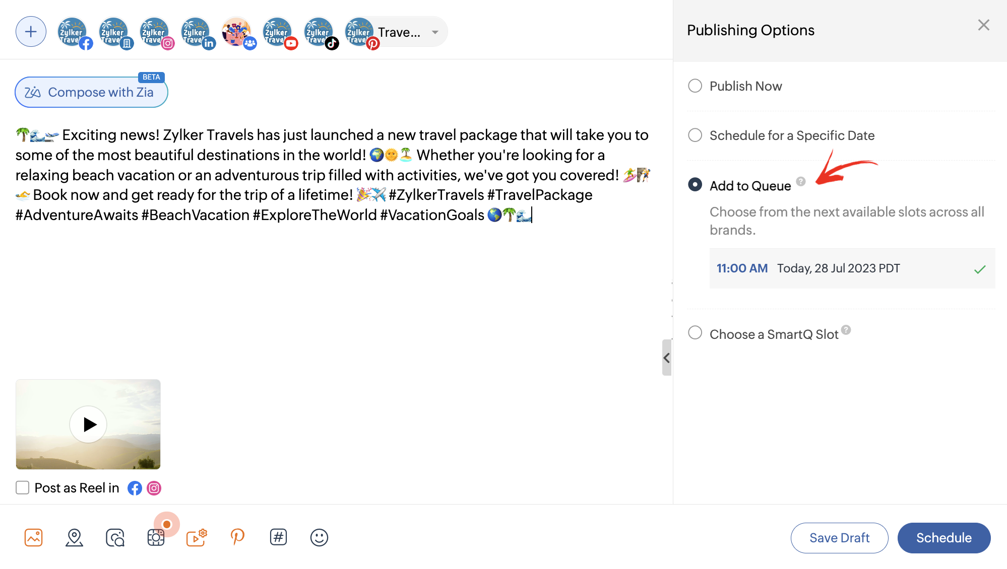Open the video settings icon
Viewport: 1007px width, 569px height.
[196, 537]
